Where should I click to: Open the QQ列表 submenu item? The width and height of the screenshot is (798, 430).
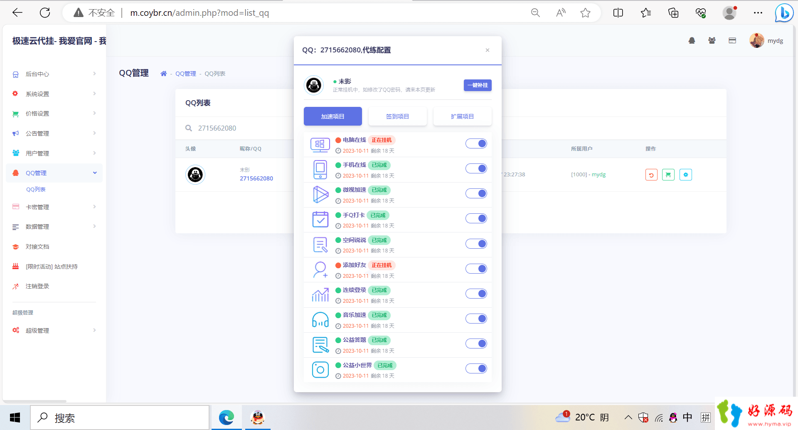(36, 189)
